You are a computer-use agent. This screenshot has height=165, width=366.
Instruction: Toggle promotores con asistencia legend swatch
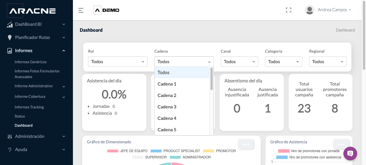point(282,157)
